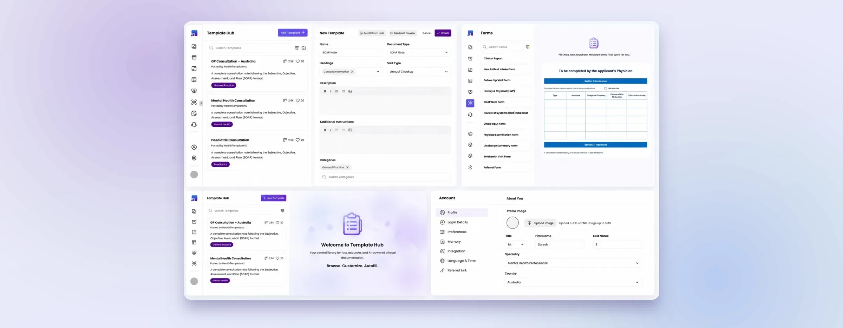The image size is (843, 328).
Task: Remove the Contact Information heading chip
Action: pos(352,72)
